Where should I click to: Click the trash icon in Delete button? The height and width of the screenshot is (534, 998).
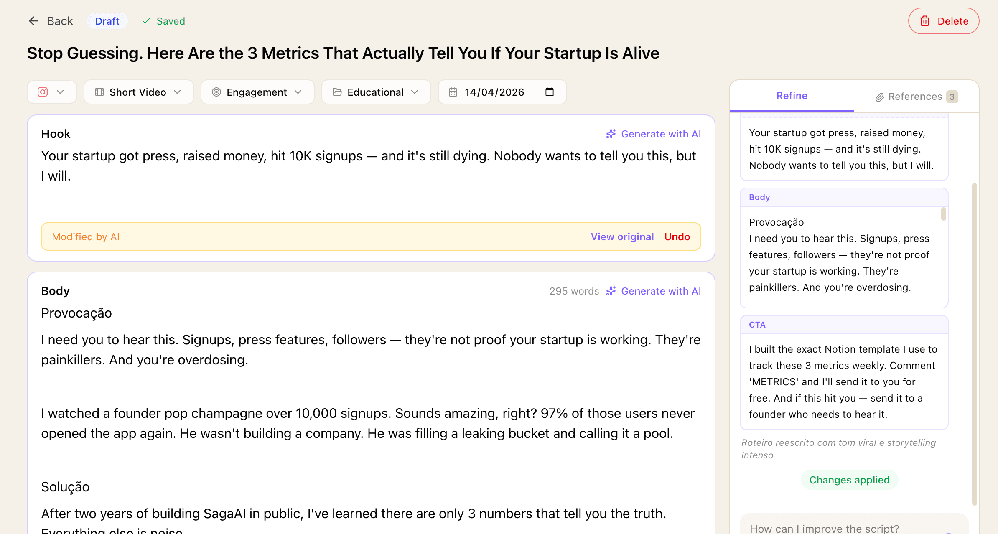tap(925, 21)
